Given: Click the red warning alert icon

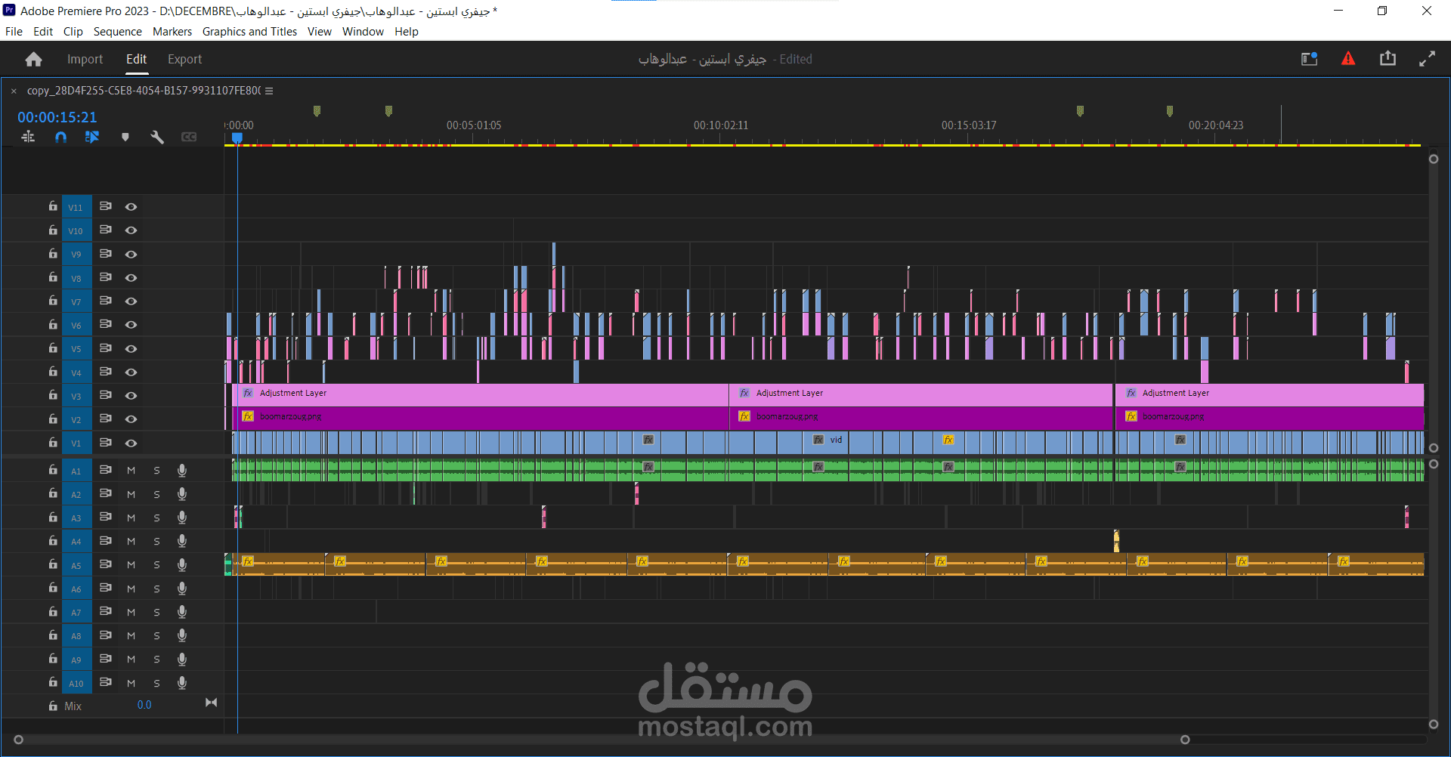Looking at the screenshot, I should [x=1348, y=59].
